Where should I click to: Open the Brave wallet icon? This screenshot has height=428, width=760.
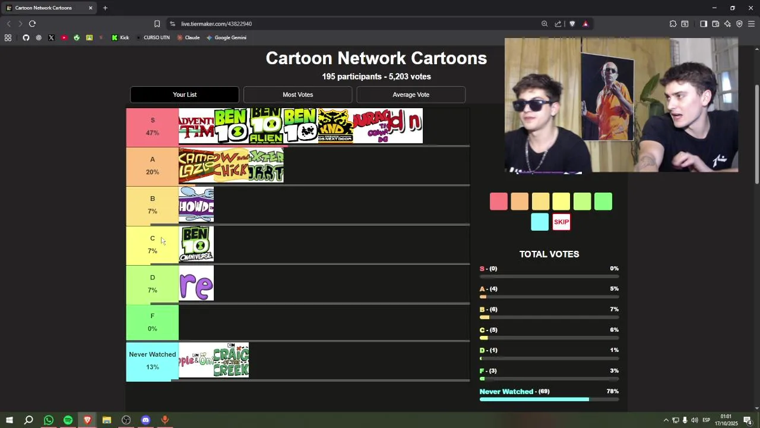tap(715, 24)
